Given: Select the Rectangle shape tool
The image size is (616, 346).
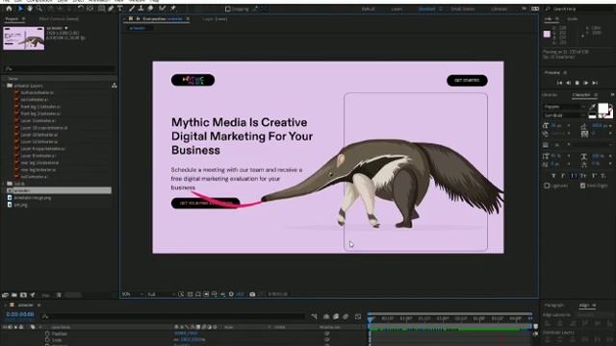Looking at the screenshot, I should 101,9.
